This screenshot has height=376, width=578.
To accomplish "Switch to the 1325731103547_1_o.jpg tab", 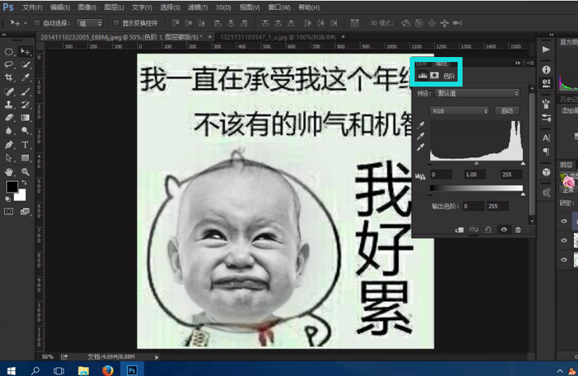I will coord(278,37).
